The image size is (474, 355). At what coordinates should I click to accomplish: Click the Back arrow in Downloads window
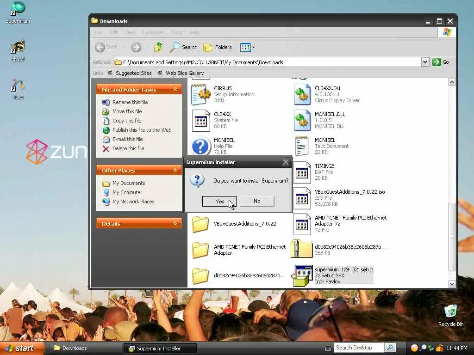pos(100,48)
